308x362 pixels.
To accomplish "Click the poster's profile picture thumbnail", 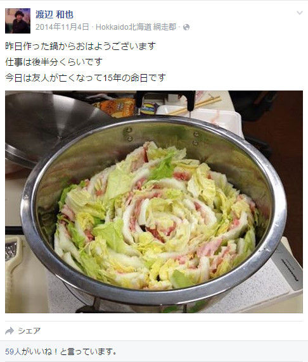I will point(18,21).
